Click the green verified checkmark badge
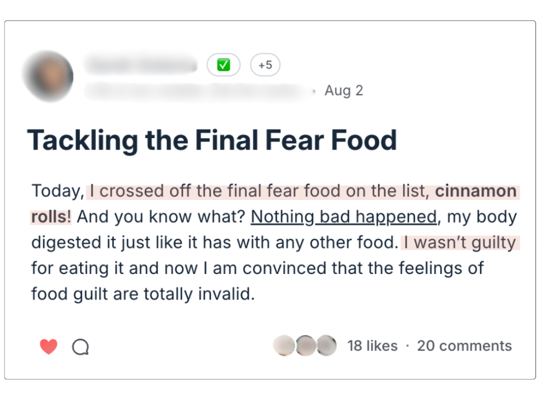Viewport: 540px width, 400px height. pos(223,64)
